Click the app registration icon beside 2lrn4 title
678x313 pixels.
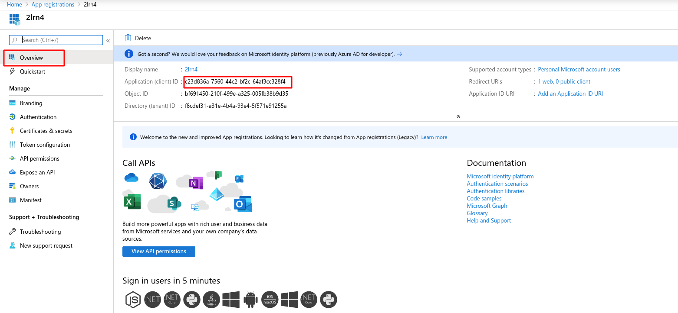coord(15,19)
